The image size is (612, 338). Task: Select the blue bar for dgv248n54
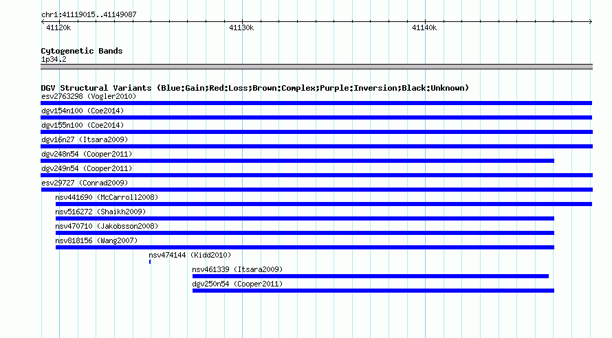[x=298, y=161]
